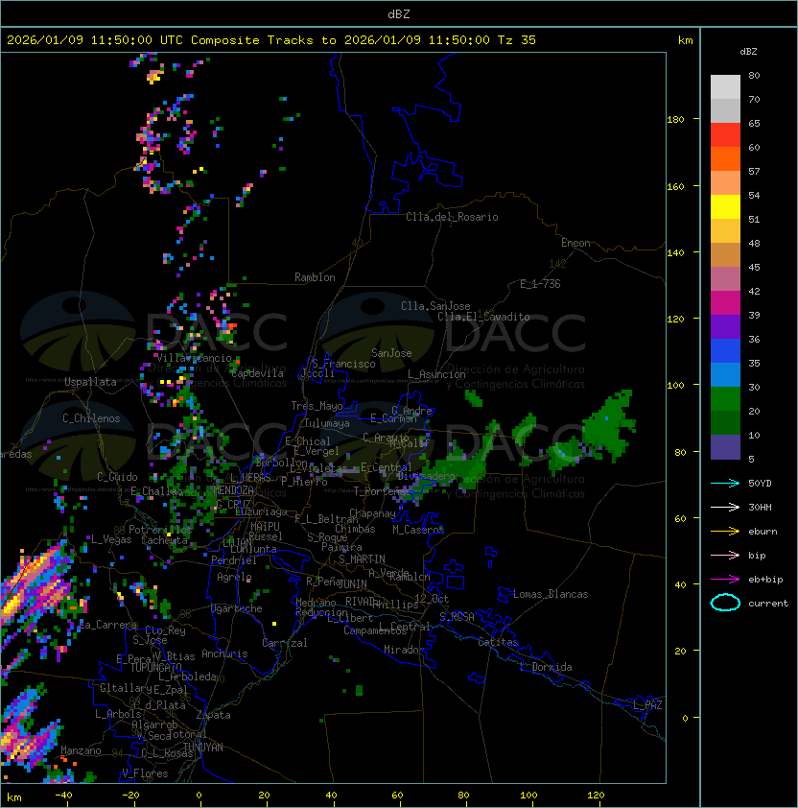Click the Catitas map label
The height and width of the screenshot is (808, 798).
click(x=498, y=642)
